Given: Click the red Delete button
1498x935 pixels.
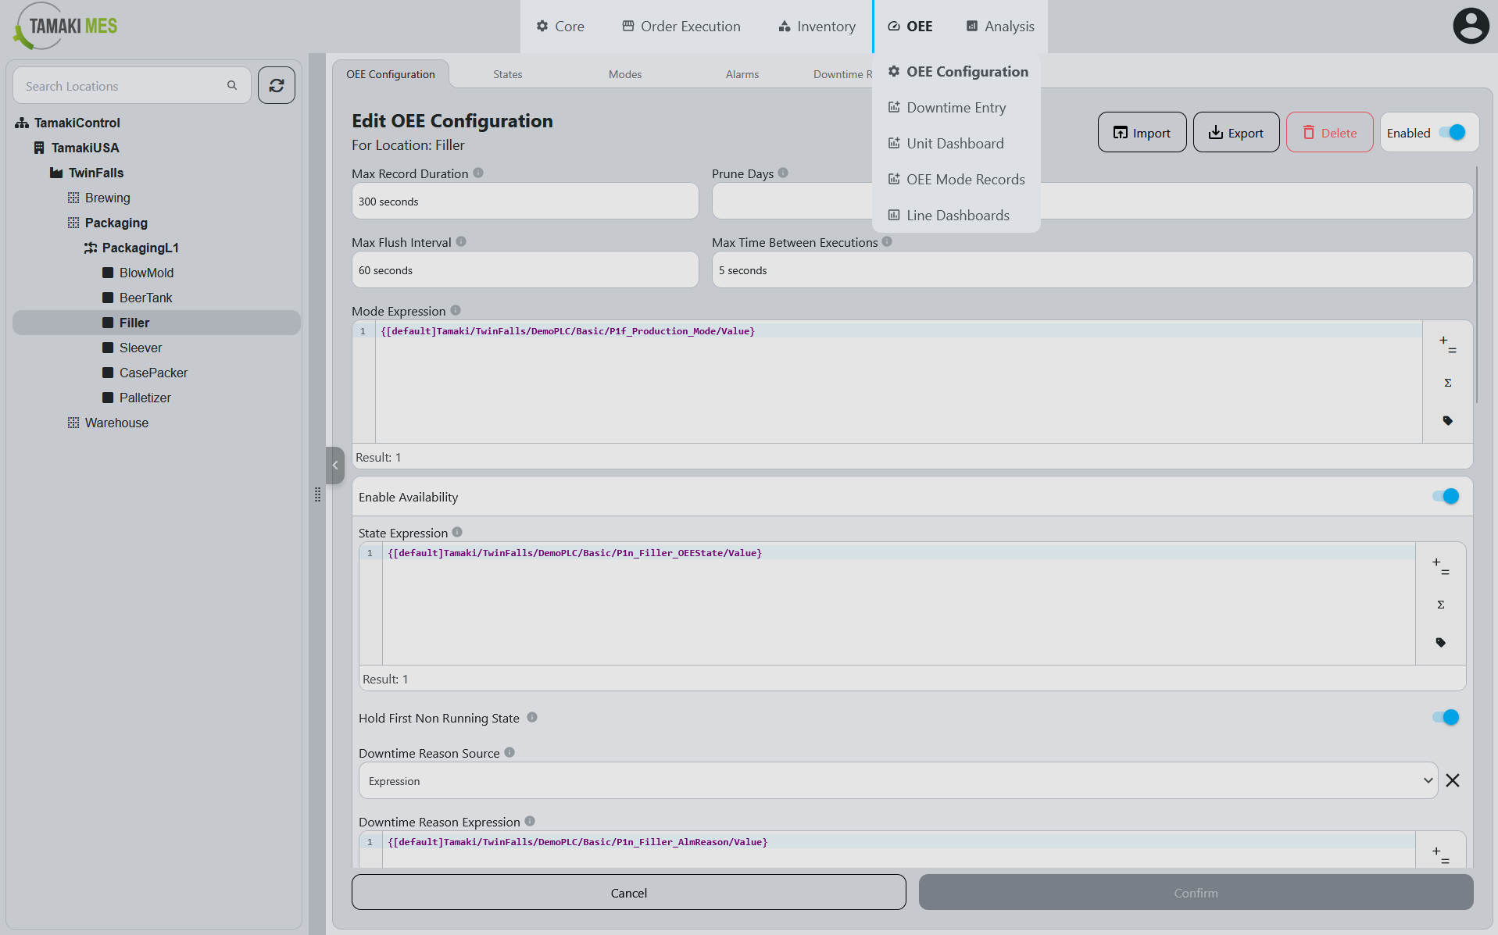Looking at the screenshot, I should coord(1330,132).
